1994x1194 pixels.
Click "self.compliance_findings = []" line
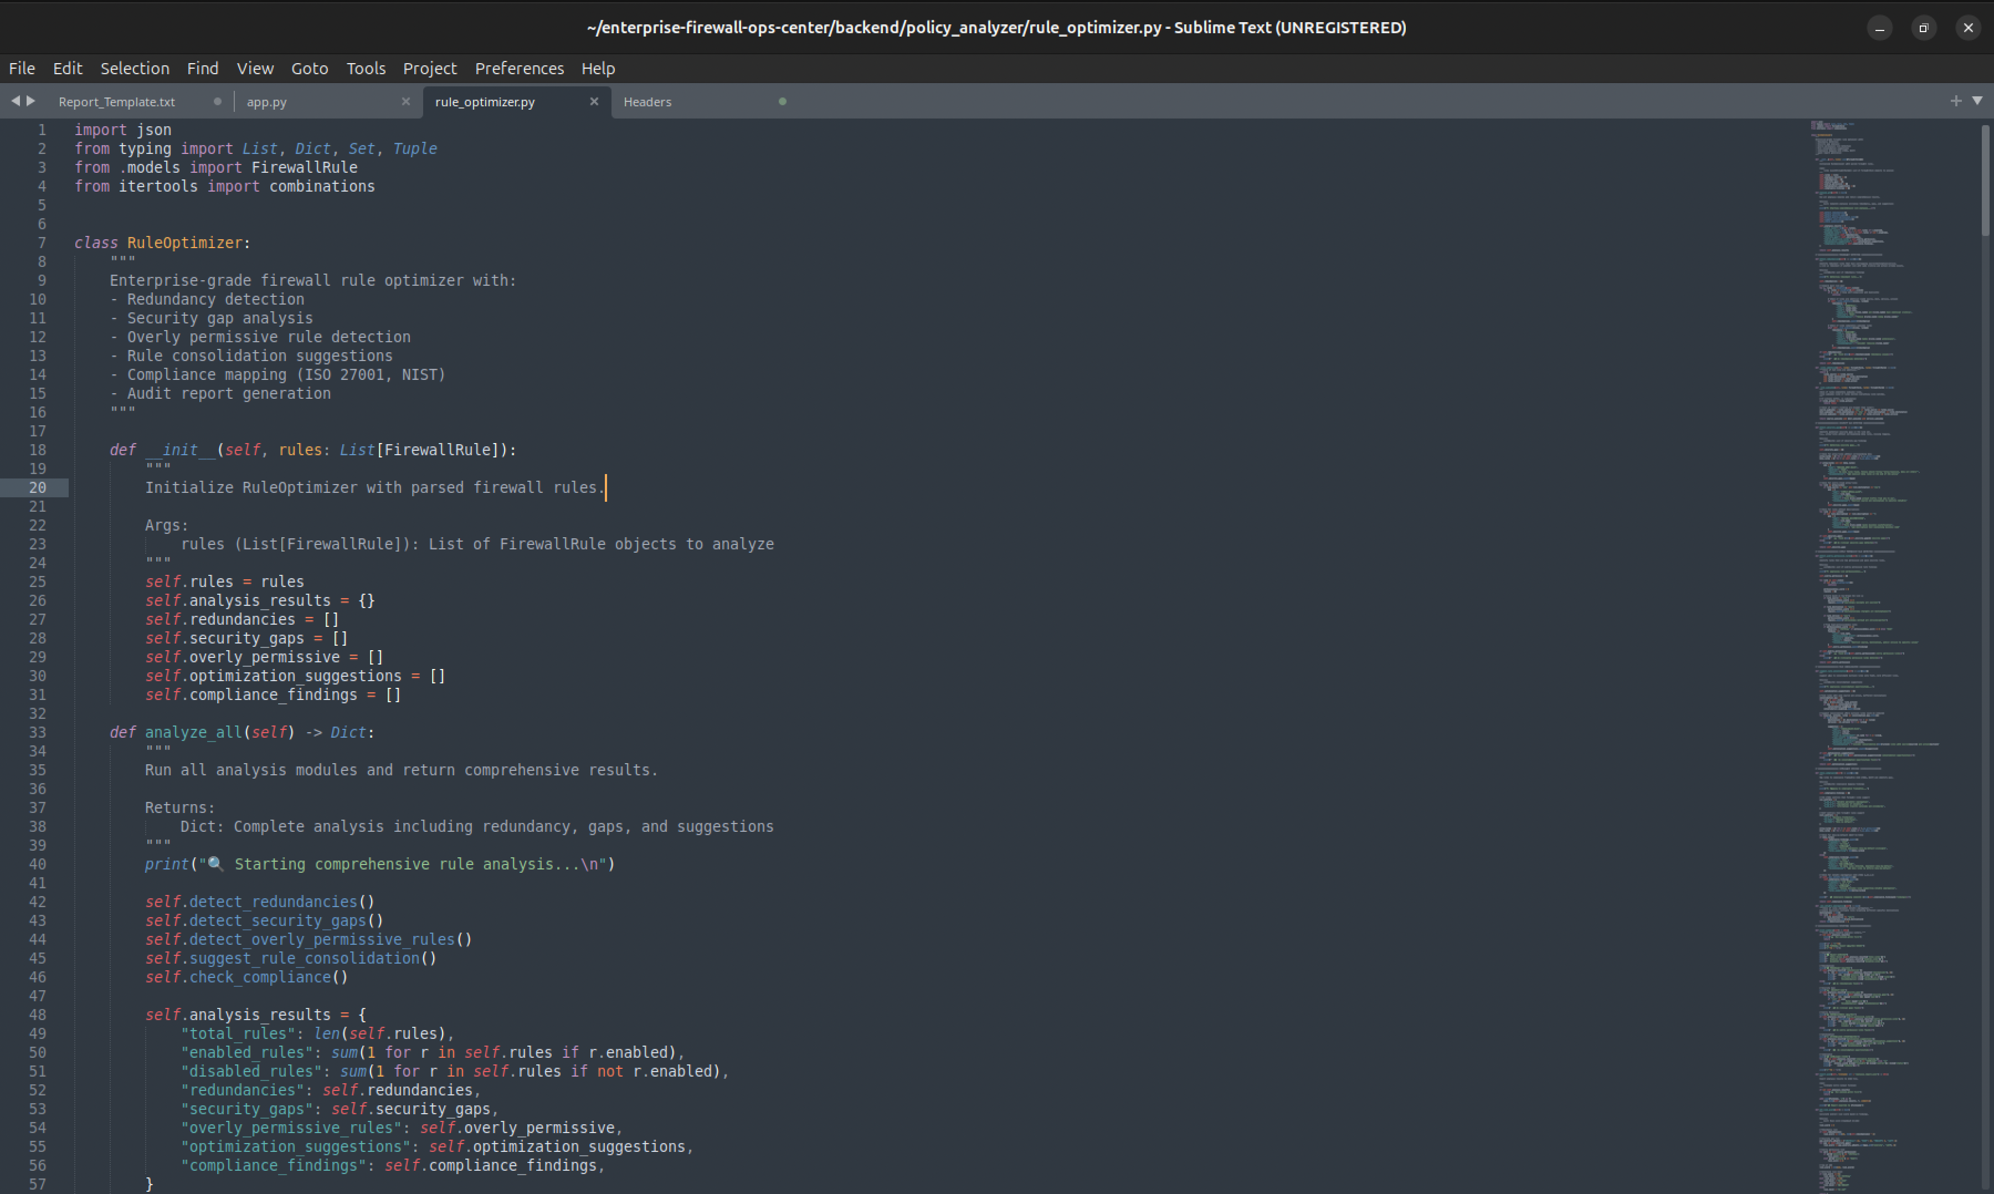point(273,694)
